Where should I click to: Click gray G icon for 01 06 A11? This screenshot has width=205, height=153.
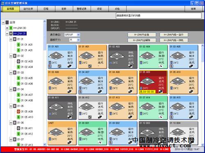[x=18, y=128]
